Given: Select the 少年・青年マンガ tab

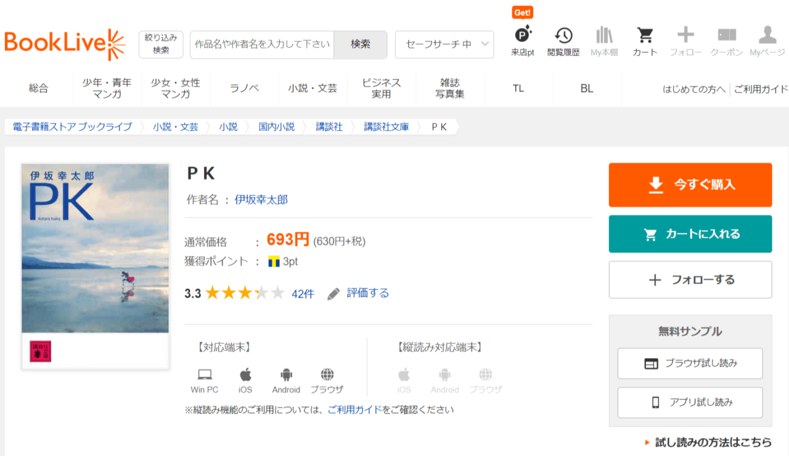Looking at the screenshot, I should pyautogui.click(x=107, y=89).
